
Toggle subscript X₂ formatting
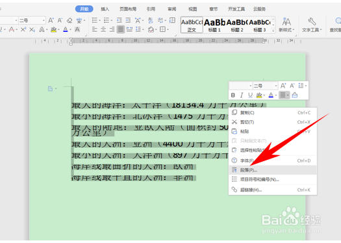(32, 29)
